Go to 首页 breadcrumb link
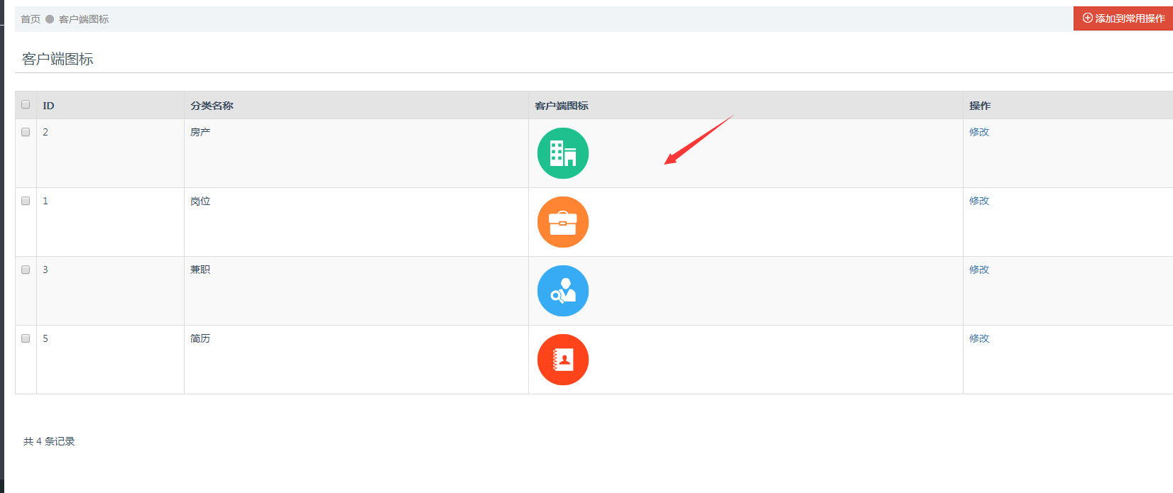This screenshot has height=493, width=1173. click(31, 19)
